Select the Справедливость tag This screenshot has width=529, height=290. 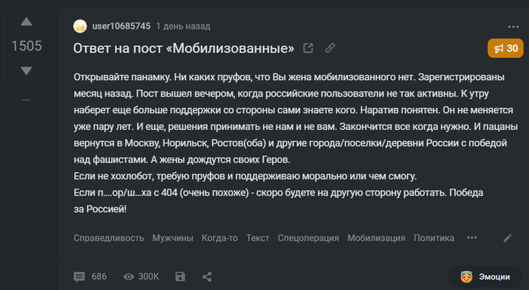pyautogui.click(x=109, y=238)
